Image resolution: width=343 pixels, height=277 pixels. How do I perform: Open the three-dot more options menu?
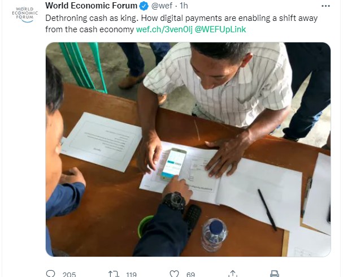pyautogui.click(x=325, y=6)
